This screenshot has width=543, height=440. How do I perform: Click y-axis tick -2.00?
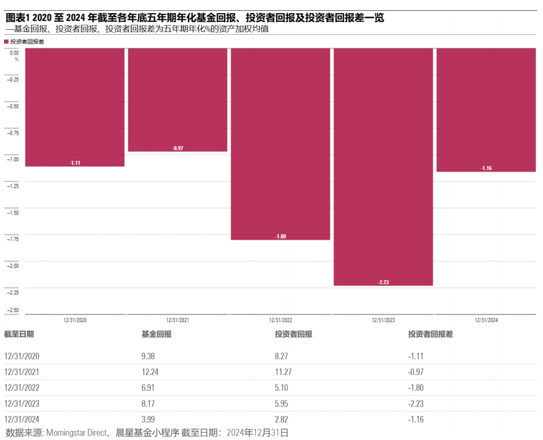pyautogui.click(x=13, y=266)
